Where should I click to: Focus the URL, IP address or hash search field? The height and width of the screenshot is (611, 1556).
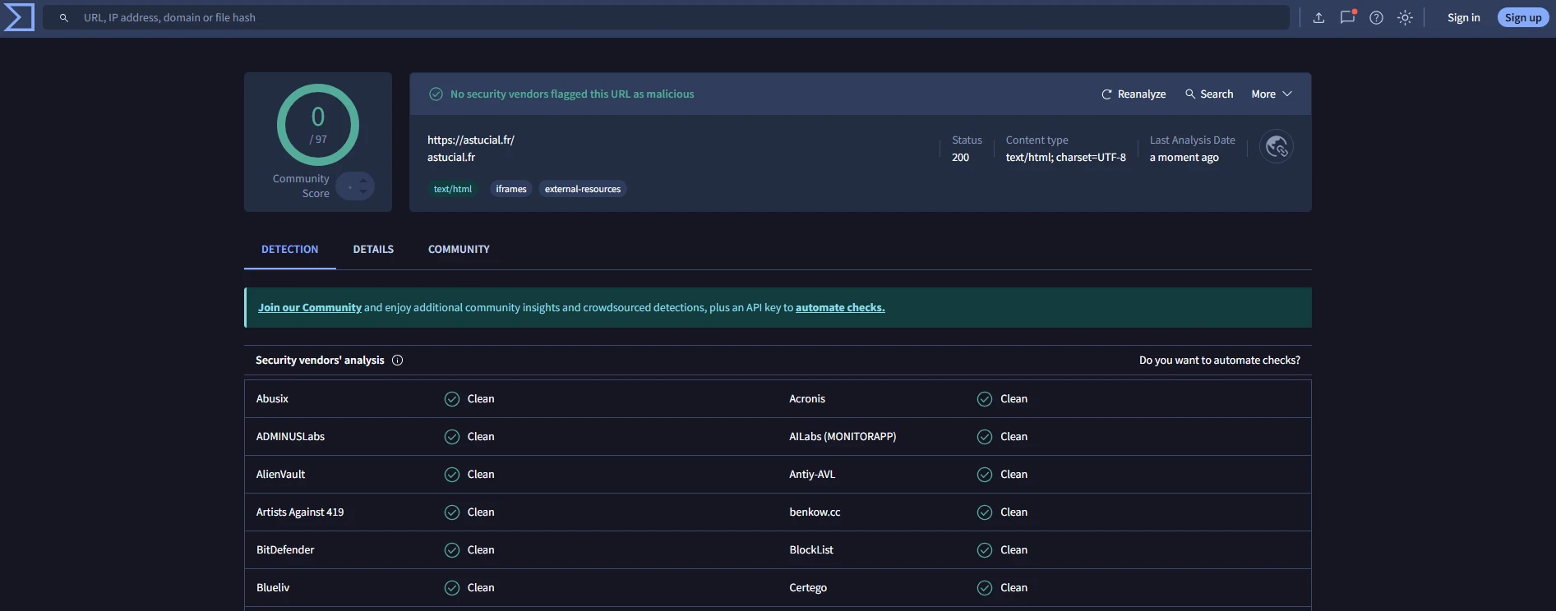(666, 17)
